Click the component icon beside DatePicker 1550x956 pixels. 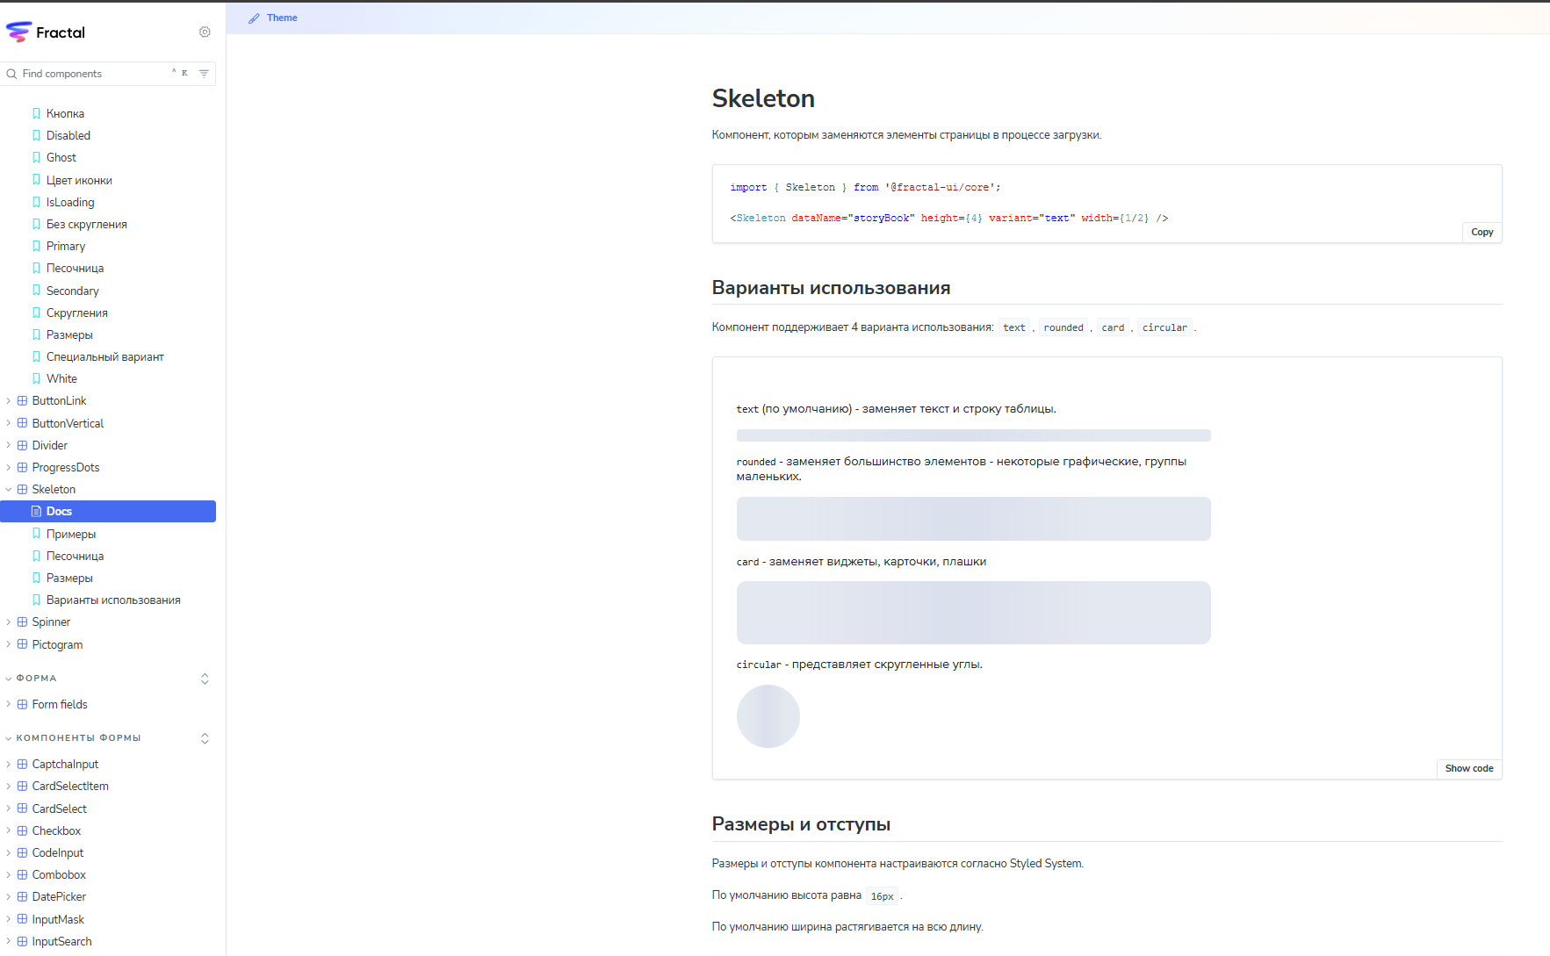23,896
